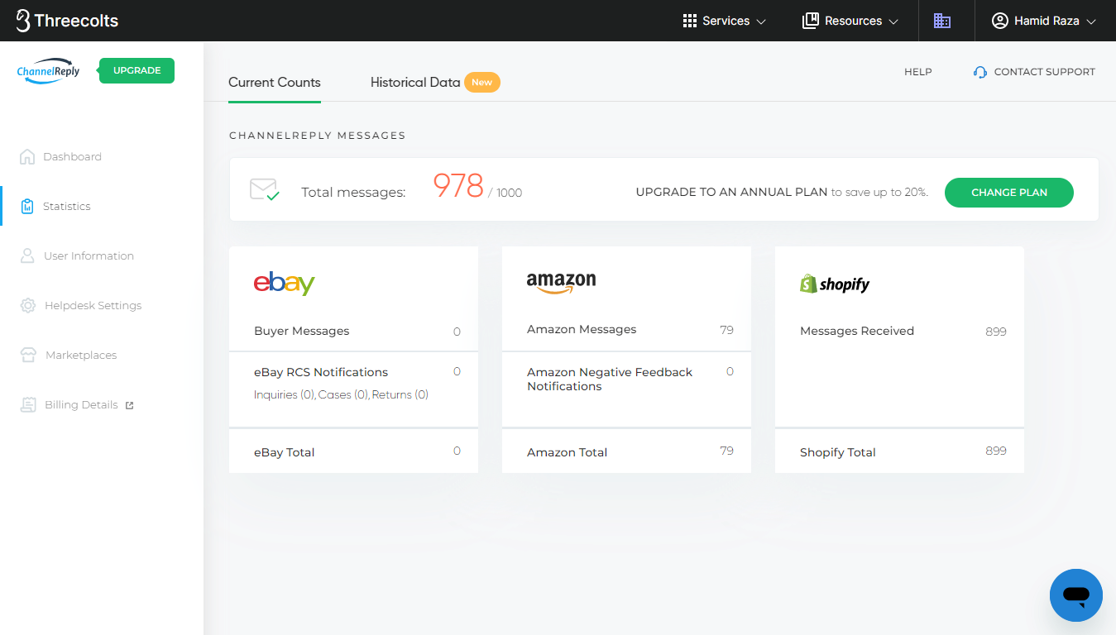
Task: Click the 79 Amazon Messages value
Action: 727,330
